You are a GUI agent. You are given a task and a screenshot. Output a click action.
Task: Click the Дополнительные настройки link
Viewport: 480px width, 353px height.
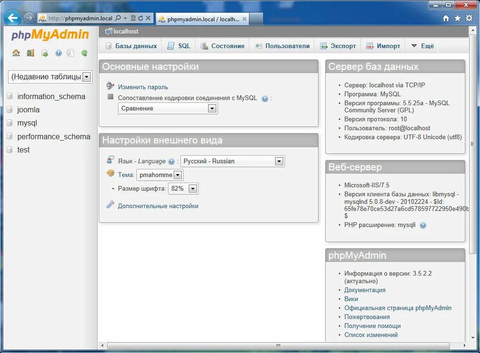point(158,206)
